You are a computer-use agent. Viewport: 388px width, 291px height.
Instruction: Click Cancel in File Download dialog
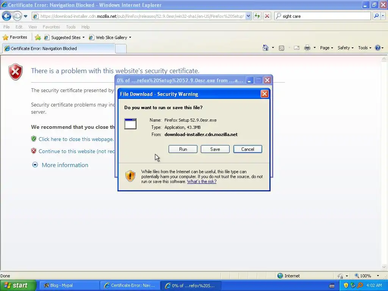click(x=248, y=149)
